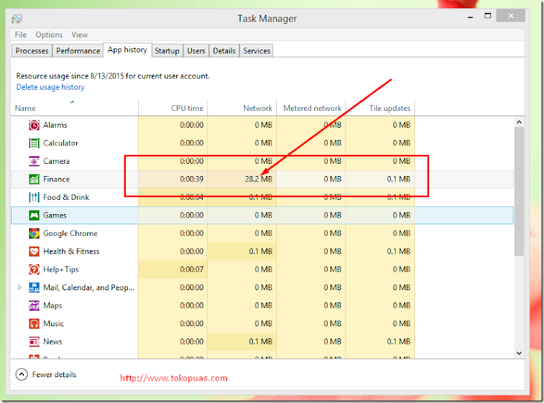Switch to the Performance tab

[78, 51]
